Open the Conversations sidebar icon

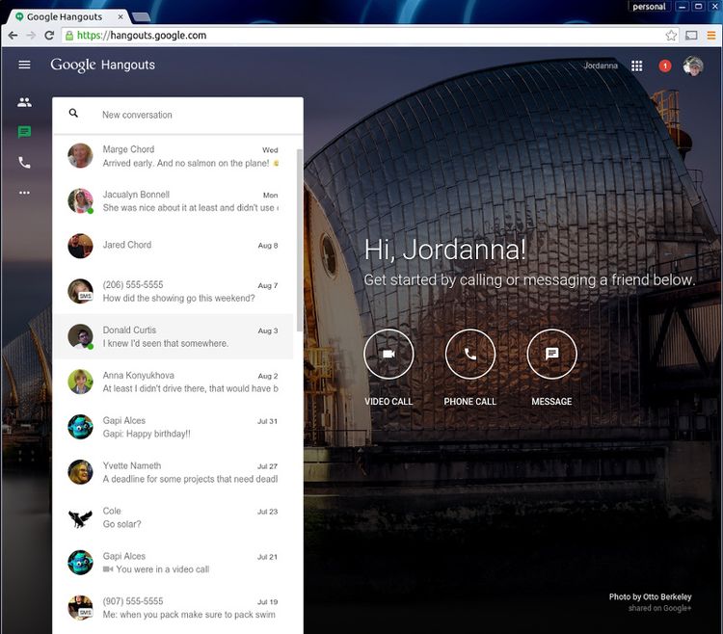click(x=24, y=132)
